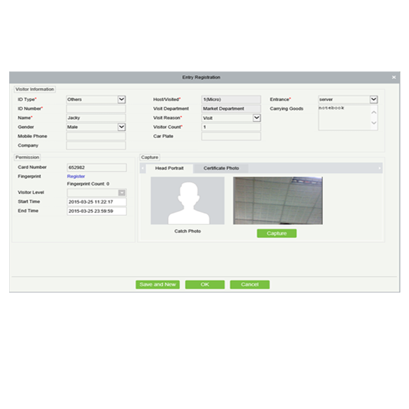
Task: Click the Carrying Goods scrollbar up arrow
Action: pos(374,112)
